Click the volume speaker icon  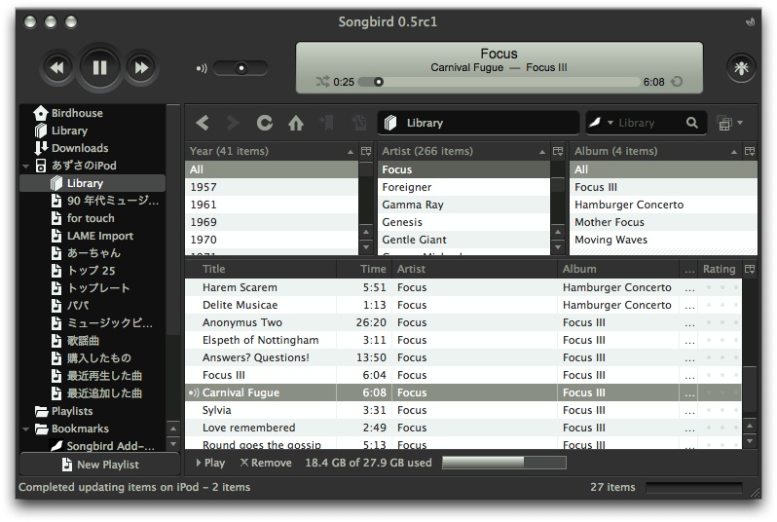pos(202,68)
